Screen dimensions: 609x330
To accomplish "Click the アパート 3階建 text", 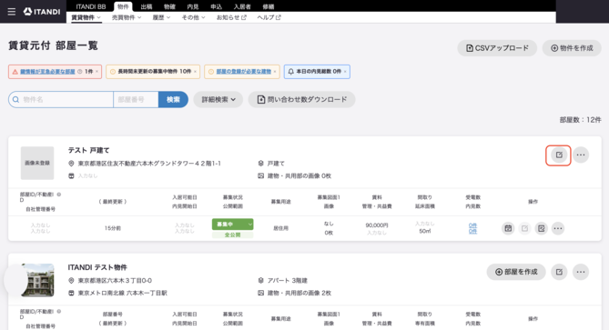I will [x=288, y=280].
